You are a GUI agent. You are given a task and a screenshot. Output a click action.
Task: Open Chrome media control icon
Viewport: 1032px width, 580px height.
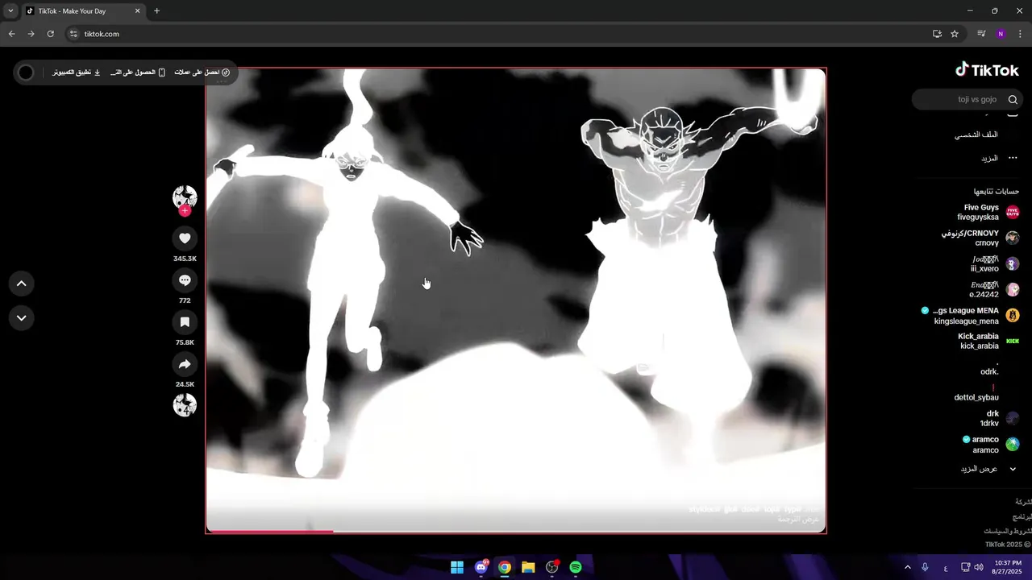(981, 34)
